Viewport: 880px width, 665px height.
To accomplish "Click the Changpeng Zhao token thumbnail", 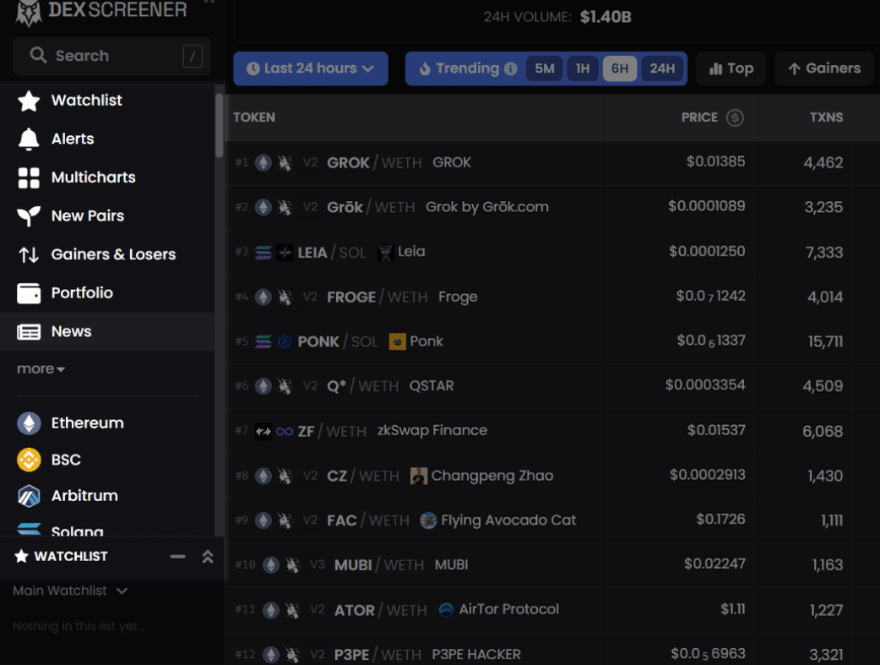I will pos(419,476).
